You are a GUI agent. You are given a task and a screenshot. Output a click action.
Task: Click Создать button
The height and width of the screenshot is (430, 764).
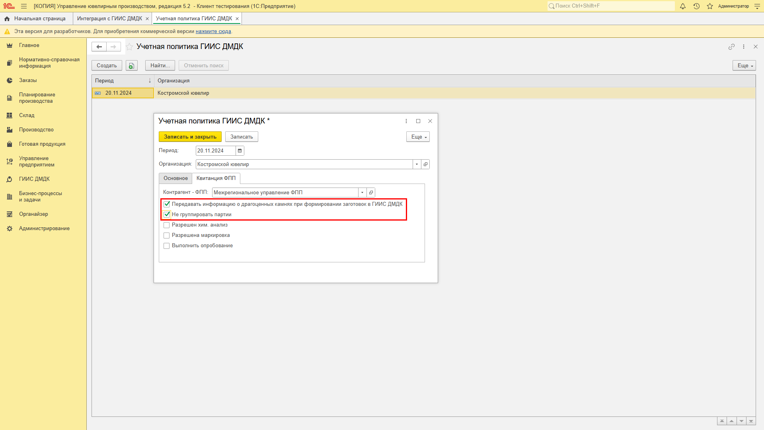[107, 66]
